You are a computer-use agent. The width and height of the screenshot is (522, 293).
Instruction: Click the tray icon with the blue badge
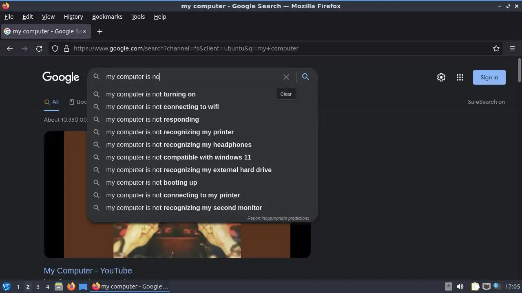tap(496, 286)
